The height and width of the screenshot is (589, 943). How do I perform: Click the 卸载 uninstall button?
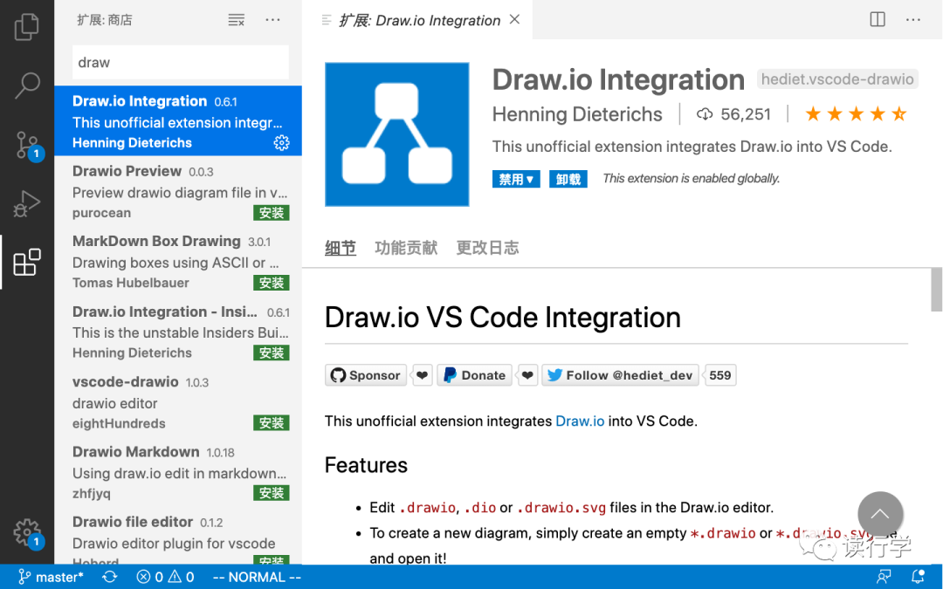(x=568, y=179)
